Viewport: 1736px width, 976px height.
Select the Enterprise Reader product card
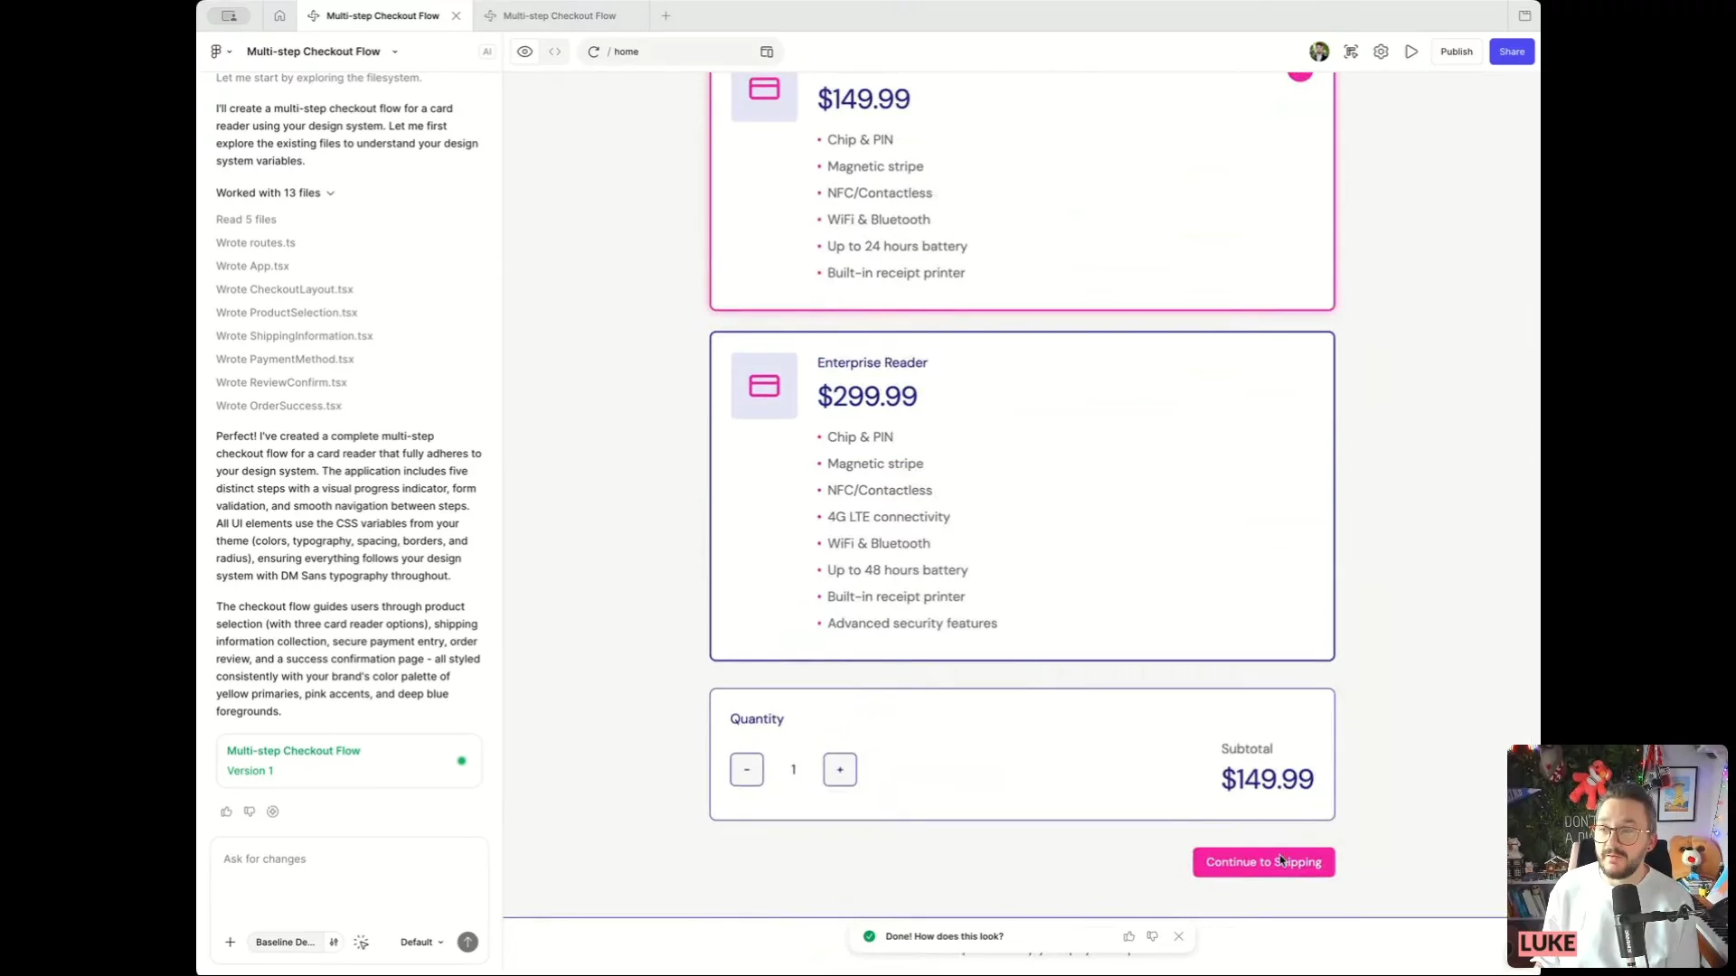point(1022,496)
